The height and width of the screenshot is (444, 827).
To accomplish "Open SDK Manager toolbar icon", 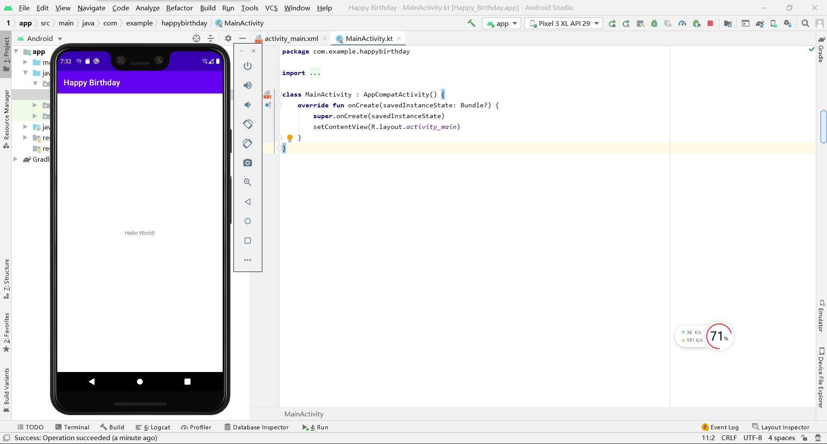I will coord(788,24).
